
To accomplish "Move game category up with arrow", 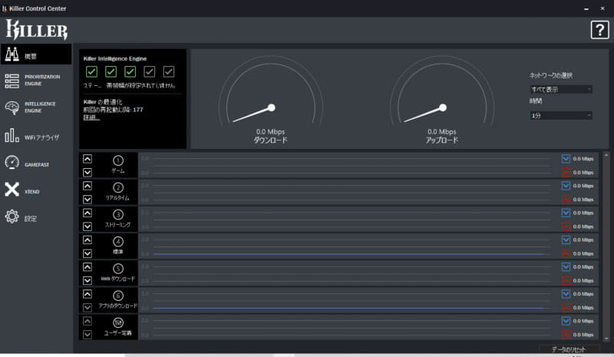I will (x=87, y=159).
